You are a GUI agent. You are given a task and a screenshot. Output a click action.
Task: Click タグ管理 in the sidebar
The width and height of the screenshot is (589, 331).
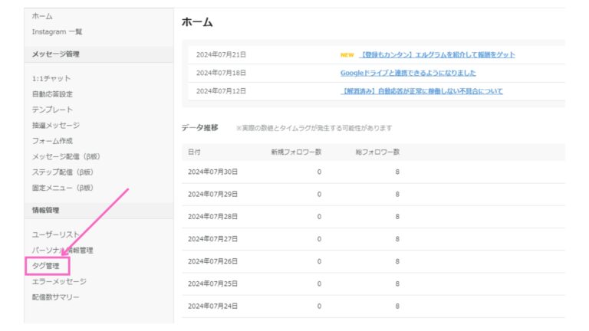[46, 266]
